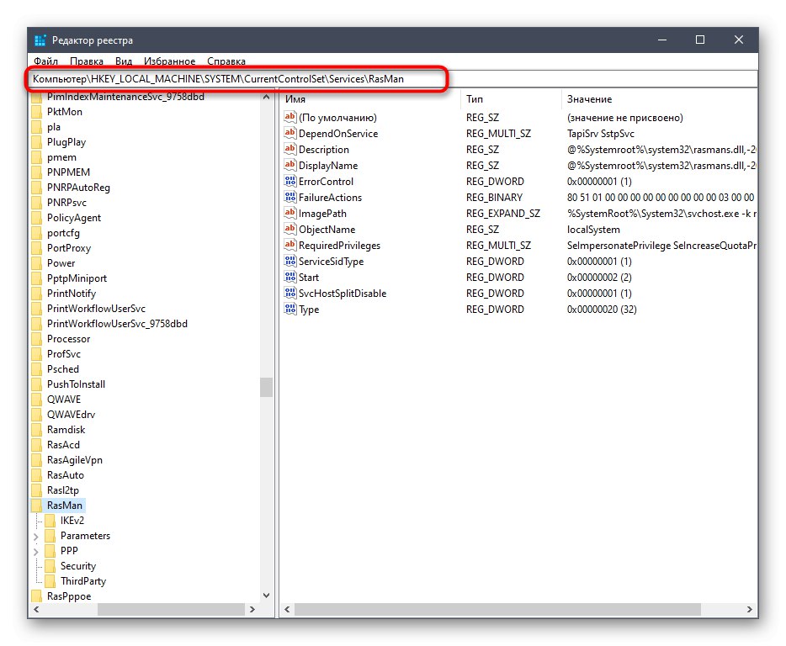Select the DependOnService string icon

coord(289,133)
